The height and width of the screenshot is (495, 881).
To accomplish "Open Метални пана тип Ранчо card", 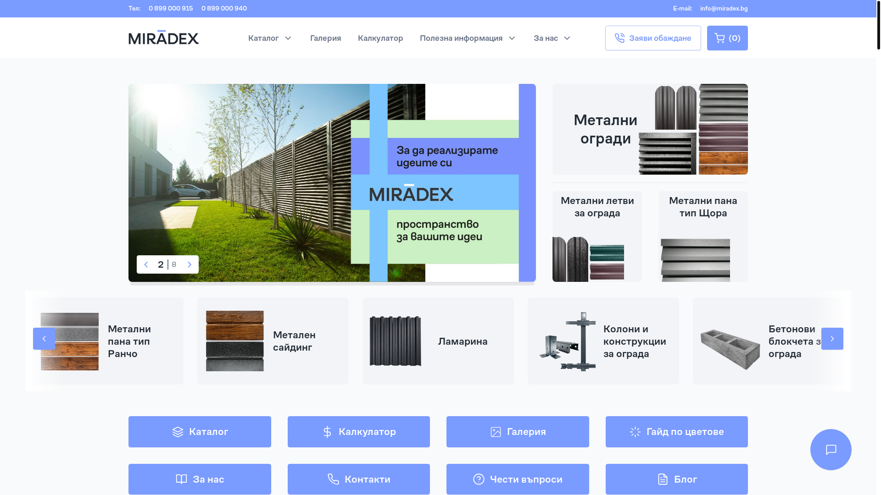I will click(108, 341).
